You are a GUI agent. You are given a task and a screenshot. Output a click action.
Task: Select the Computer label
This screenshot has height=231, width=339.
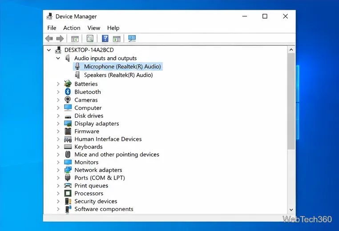click(88, 108)
